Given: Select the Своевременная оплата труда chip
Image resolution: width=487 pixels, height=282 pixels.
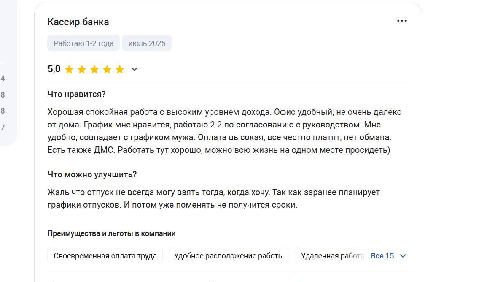Looking at the screenshot, I should pyautogui.click(x=105, y=255).
